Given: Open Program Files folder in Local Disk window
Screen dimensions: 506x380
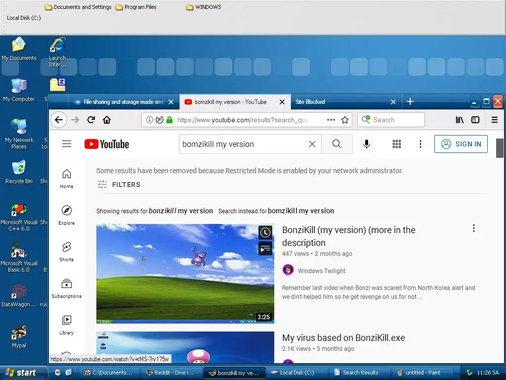Looking at the screenshot, I should click(x=136, y=7).
